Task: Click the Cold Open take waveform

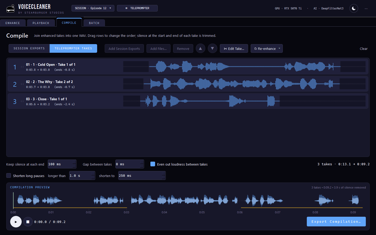Action: [x=244, y=67]
